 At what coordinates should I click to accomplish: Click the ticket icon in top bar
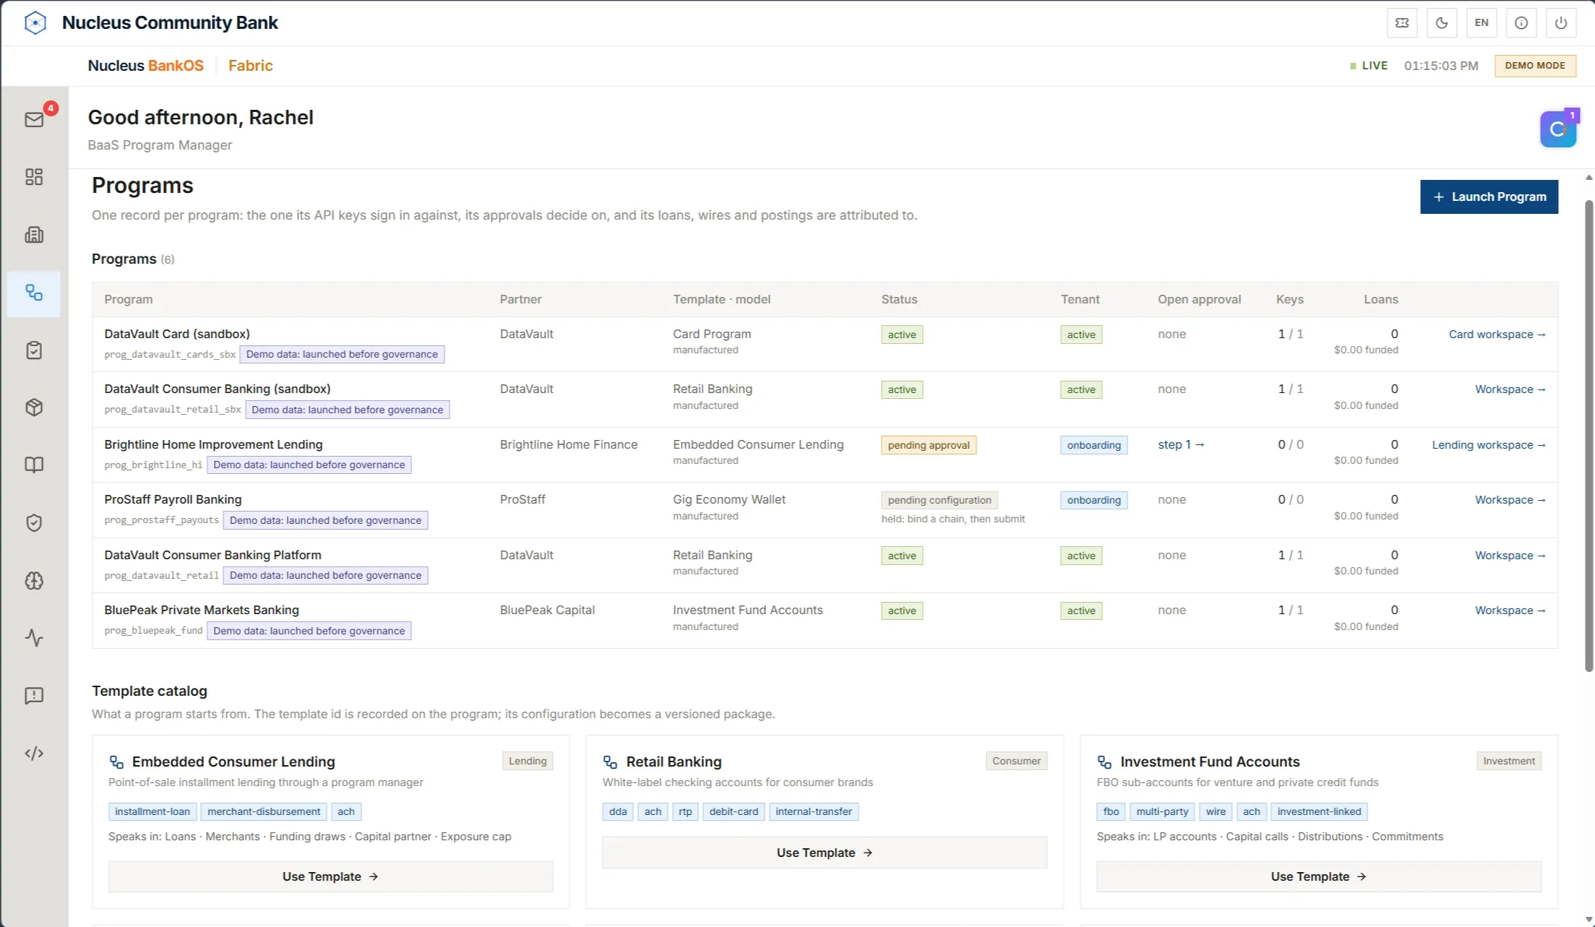click(x=1402, y=23)
